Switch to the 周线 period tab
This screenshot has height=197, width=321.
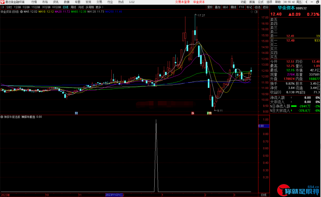[73, 7]
